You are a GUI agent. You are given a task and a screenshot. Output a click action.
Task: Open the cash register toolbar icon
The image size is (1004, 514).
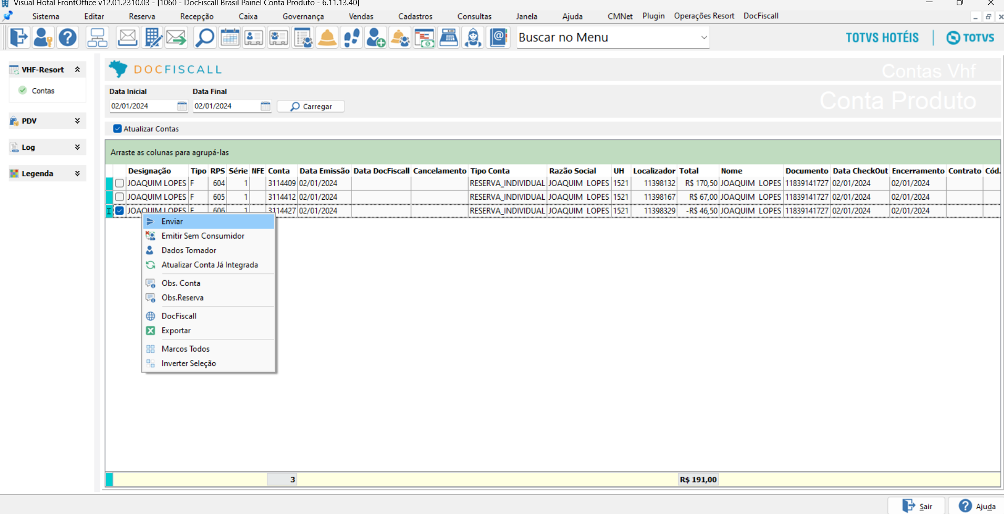[x=449, y=38]
